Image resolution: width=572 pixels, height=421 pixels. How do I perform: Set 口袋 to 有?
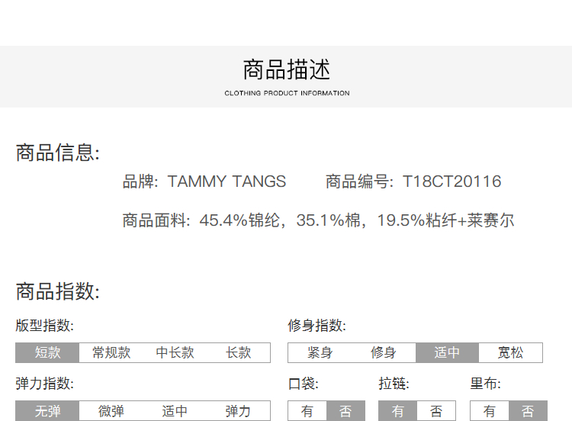tap(307, 411)
